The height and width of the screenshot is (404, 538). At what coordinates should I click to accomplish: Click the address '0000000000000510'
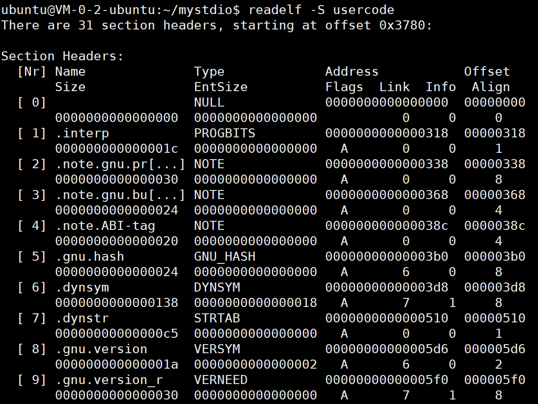[x=386, y=318]
